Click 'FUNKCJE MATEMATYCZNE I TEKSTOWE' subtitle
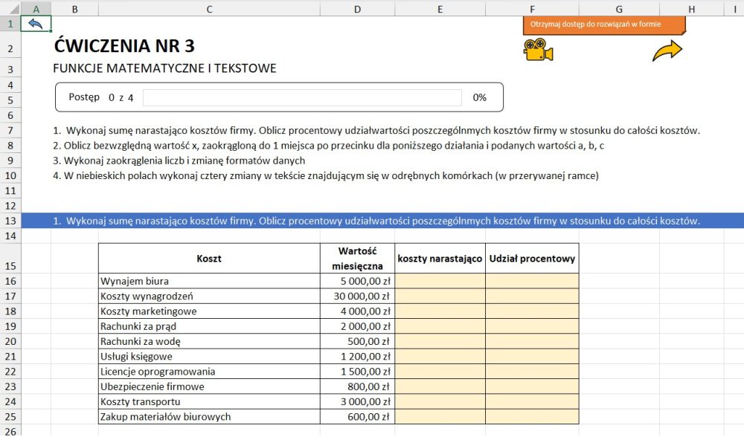 tap(164, 68)
